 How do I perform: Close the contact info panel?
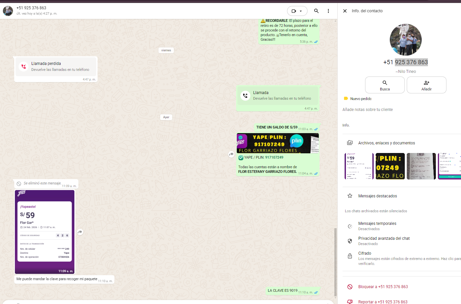pyautogui.click(x=345, y=11)
